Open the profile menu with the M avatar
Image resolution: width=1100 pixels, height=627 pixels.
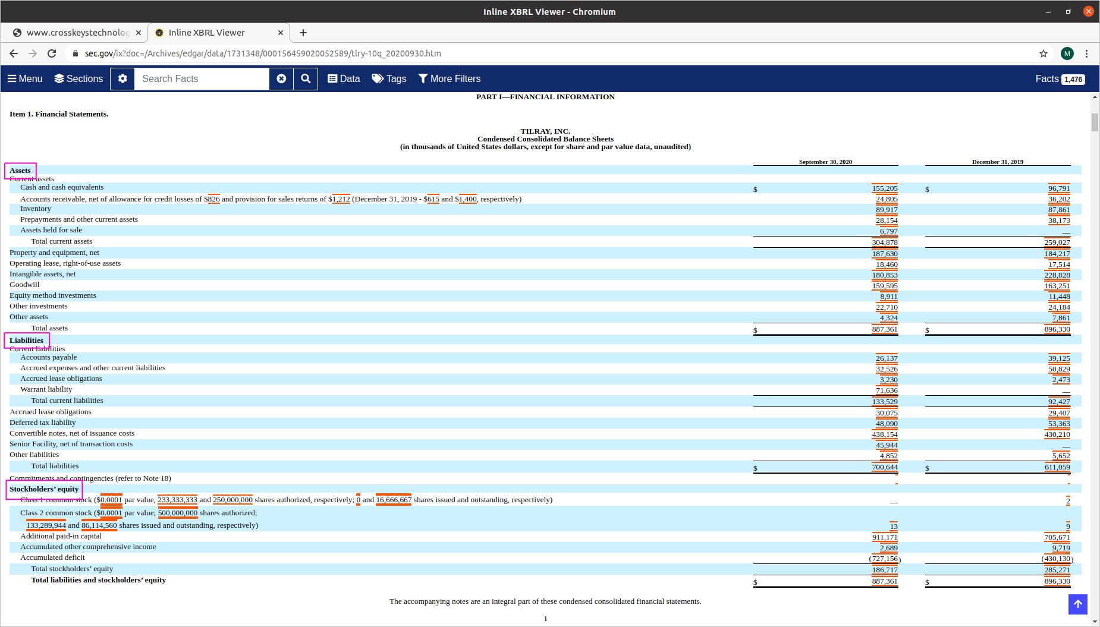pyautogui.click(x=1067, y=53)
